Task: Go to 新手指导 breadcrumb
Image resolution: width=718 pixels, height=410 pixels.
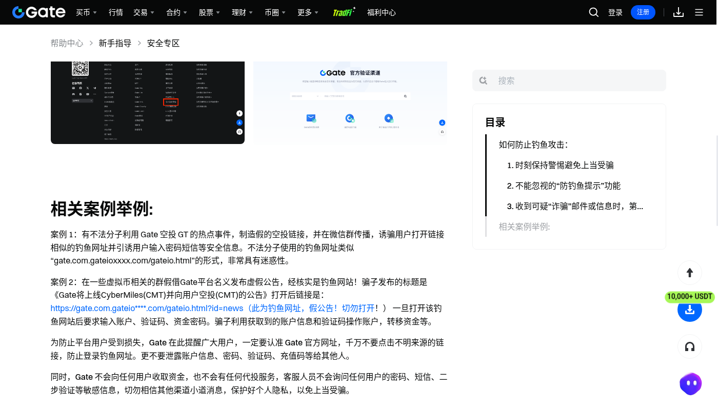Action: [115, 43]
